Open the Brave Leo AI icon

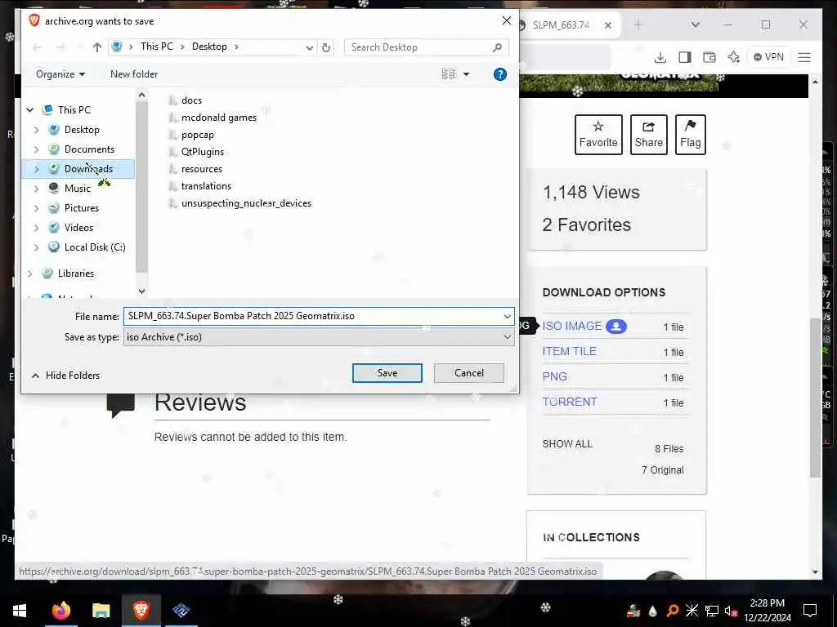coord(734,57)
